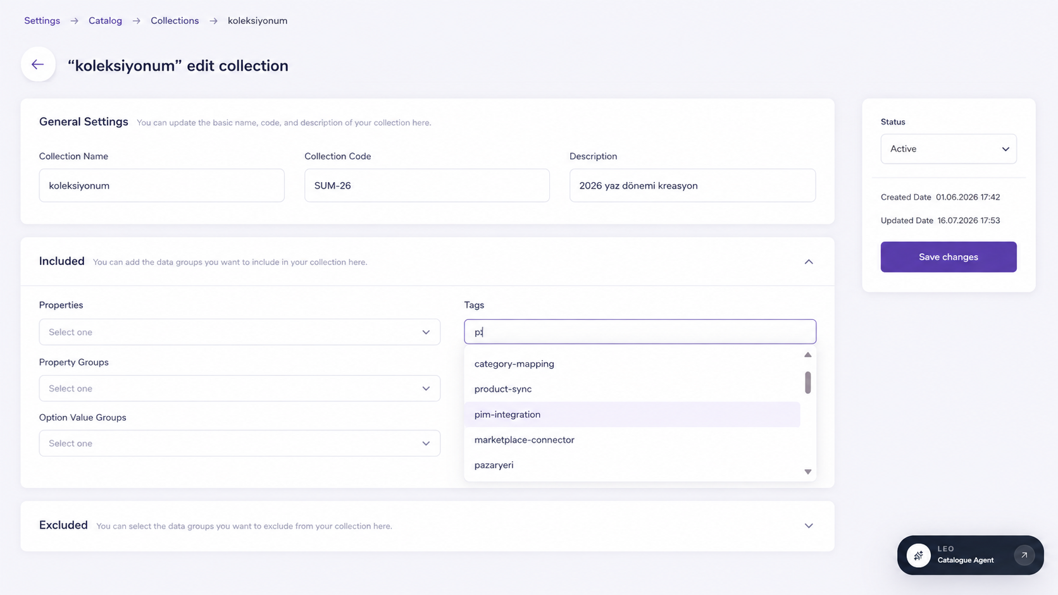The width and height of the screenshot is (1058, 595).
Task: Open the LEO Catalogue Agent widget
Action: [x=970, y=555]
